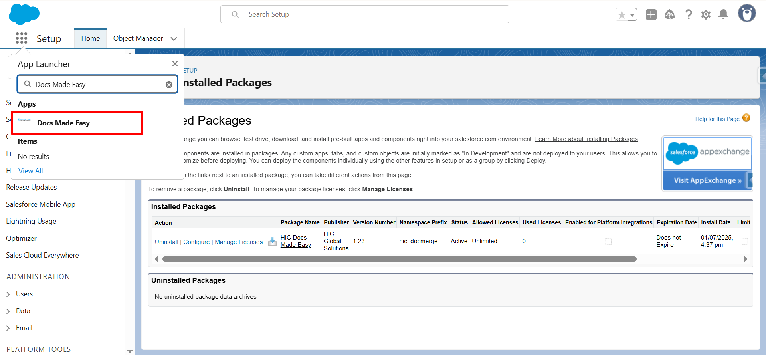Open the HIC Docs Made Easy package link
The image size is (766, 355).
click(x=296, y=241)
